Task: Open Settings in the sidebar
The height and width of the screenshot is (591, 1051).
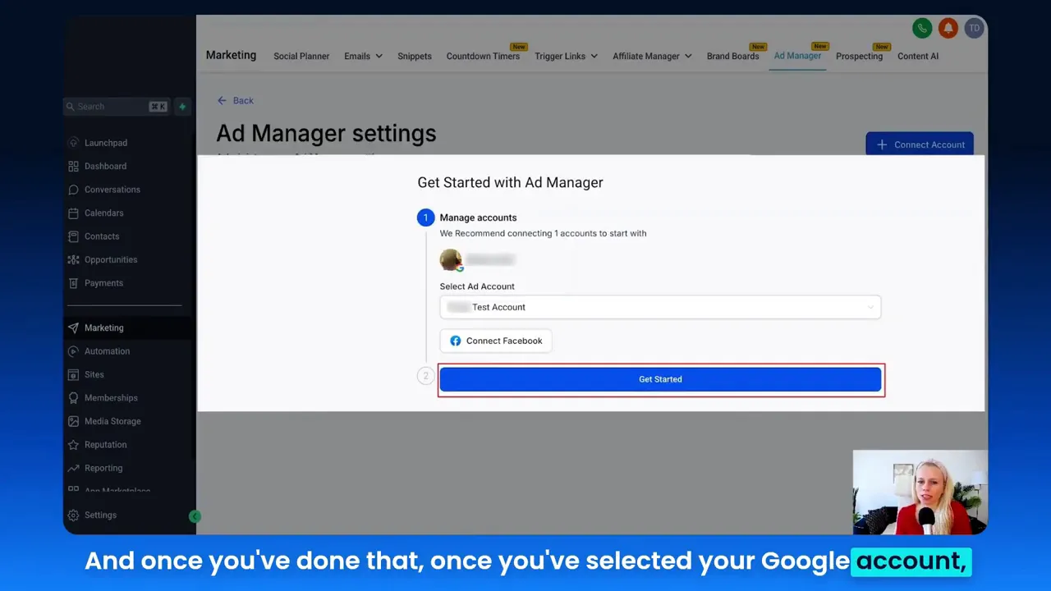Action: (100, 515)
